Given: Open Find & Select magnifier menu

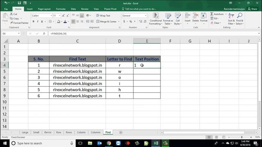Looking at the screenshot, I should (x=239, y=19).
